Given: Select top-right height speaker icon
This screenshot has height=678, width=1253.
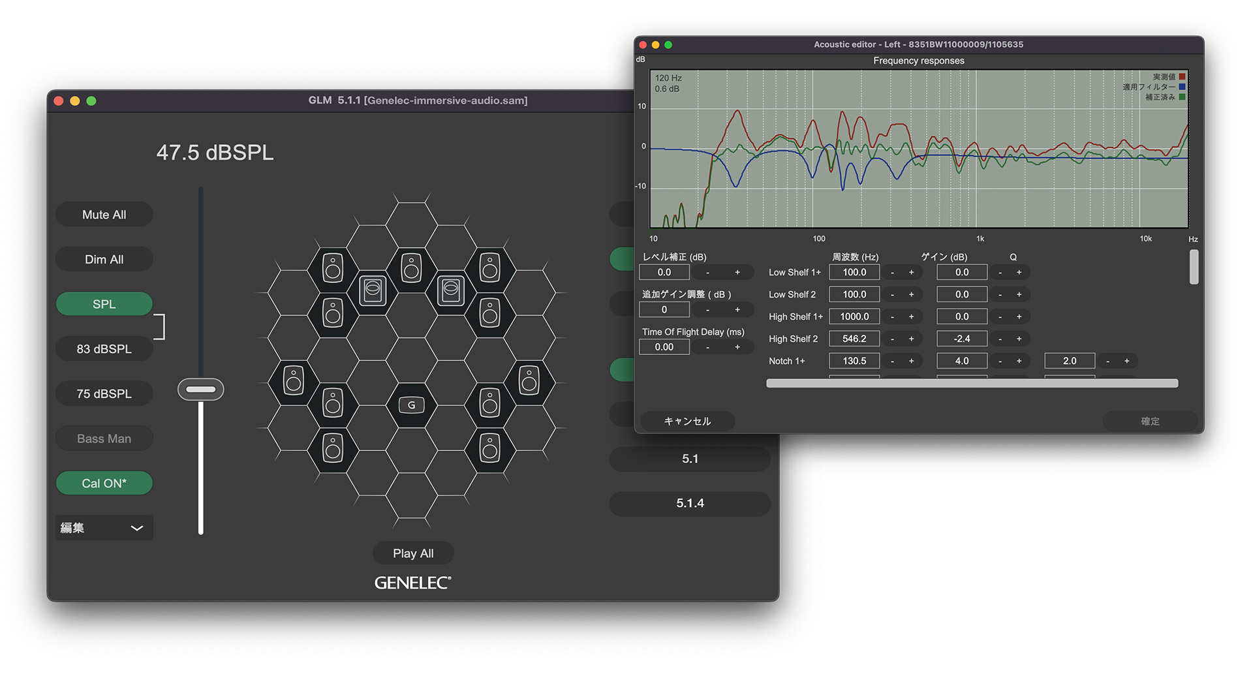Looking at the screenshot, I should click(x=489, y=268).
